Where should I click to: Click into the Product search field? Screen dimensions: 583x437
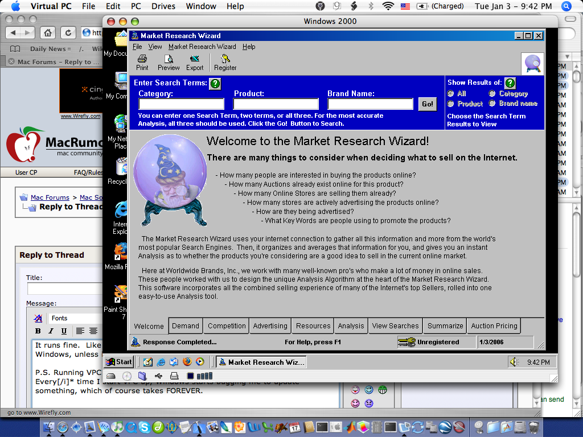tap(276, 104)
